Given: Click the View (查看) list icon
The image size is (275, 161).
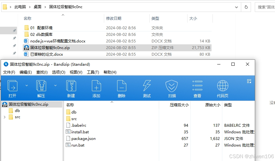Looking at the screenshot, I should (197, 86).
